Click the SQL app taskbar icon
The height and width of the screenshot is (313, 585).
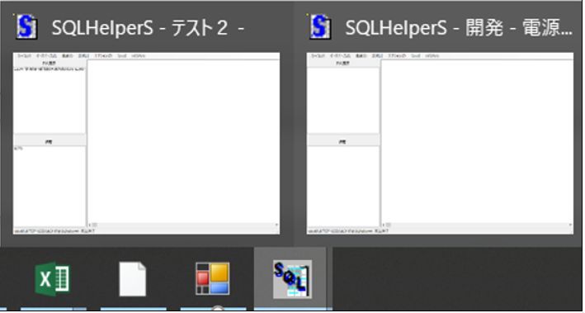point(292,280)
